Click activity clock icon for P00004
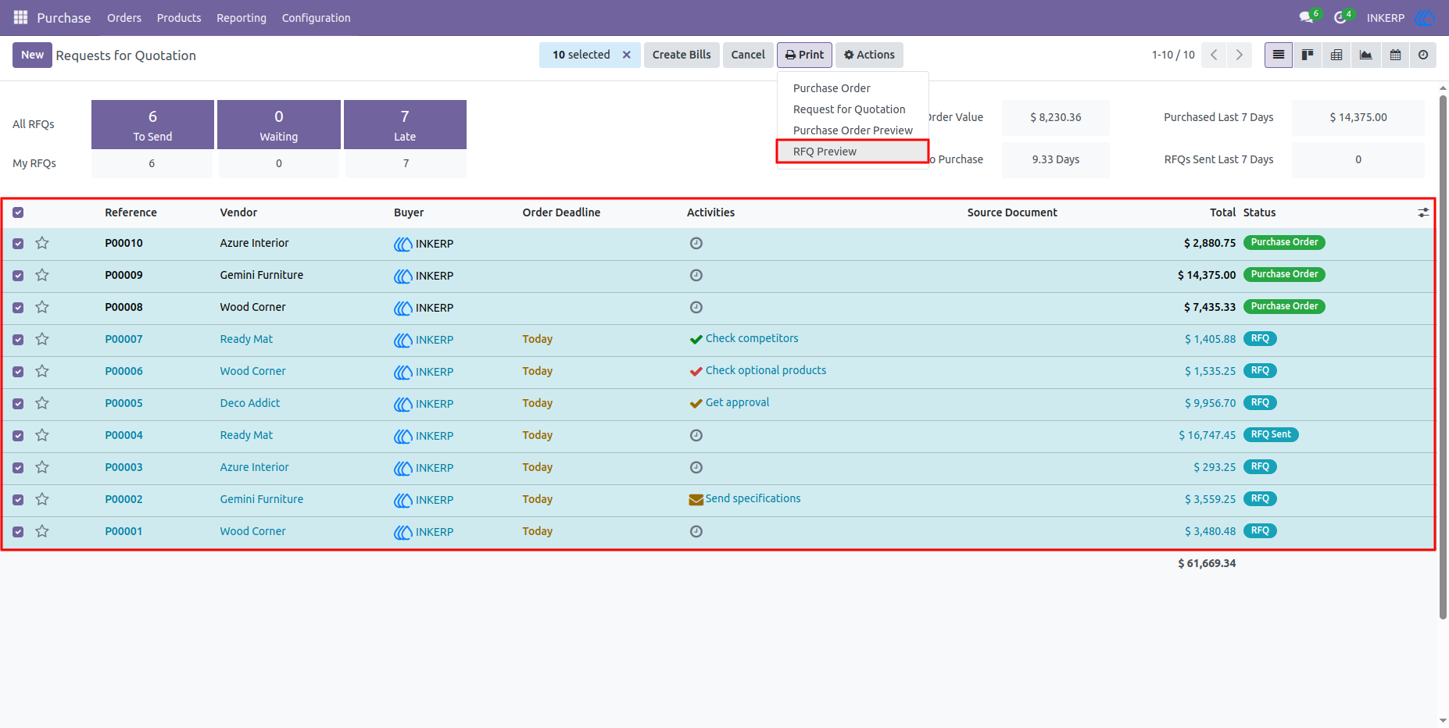1449x728 pixels. point(696,435)
